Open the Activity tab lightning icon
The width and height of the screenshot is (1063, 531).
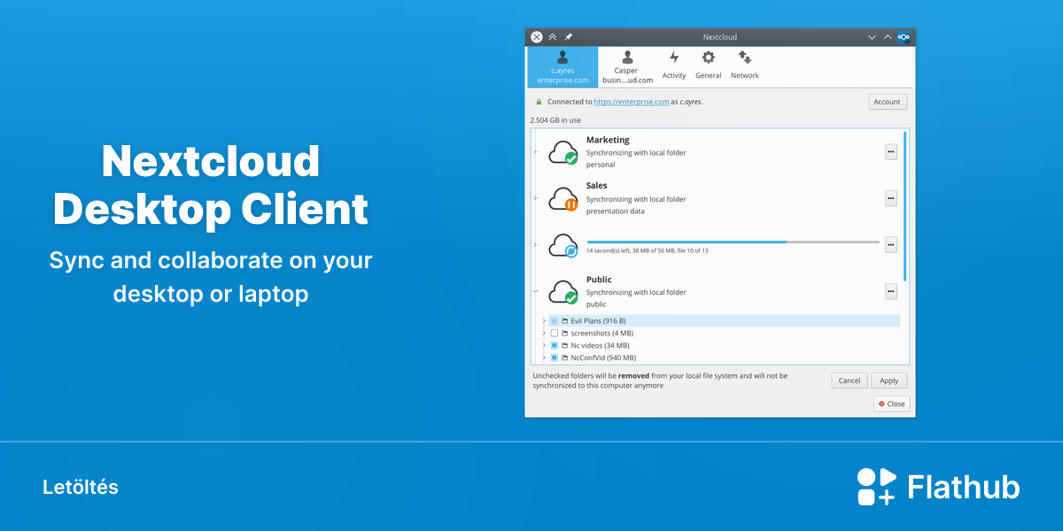coord(674,58)
